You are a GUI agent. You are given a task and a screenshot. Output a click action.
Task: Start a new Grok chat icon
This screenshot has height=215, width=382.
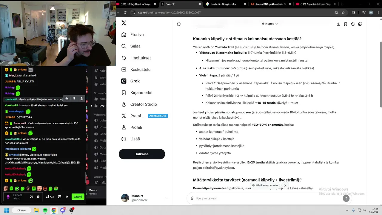point(360,24)
